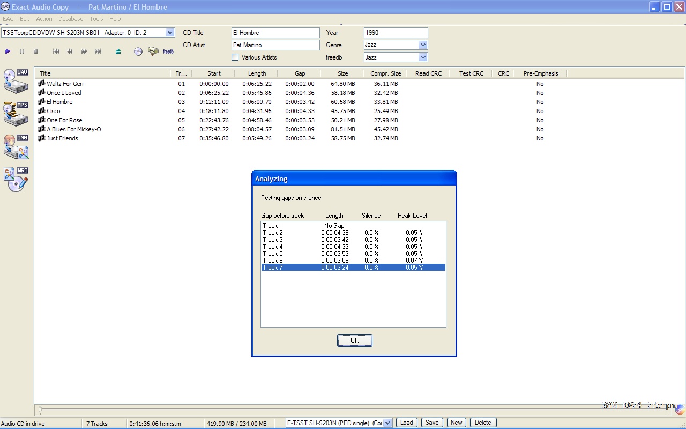Click the Read CRC column header

click(x=428, y=73)
